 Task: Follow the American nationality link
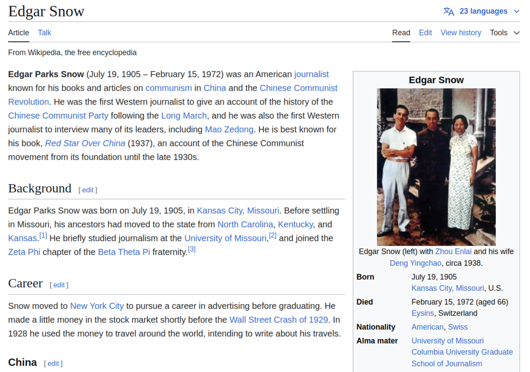[x=428, y=327]
